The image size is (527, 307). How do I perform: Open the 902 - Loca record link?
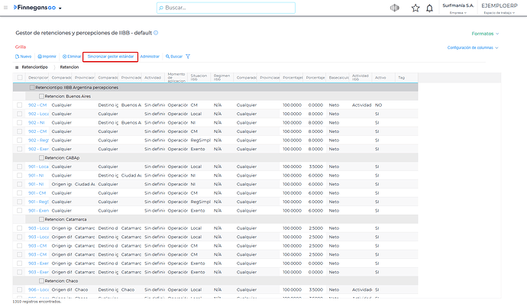[38, 114]
